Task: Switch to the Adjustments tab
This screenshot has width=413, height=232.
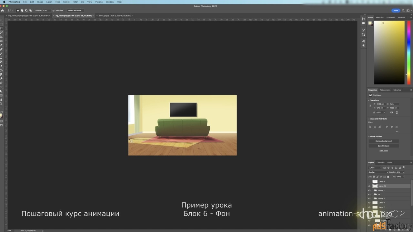Action: click(x=385, y=90)
